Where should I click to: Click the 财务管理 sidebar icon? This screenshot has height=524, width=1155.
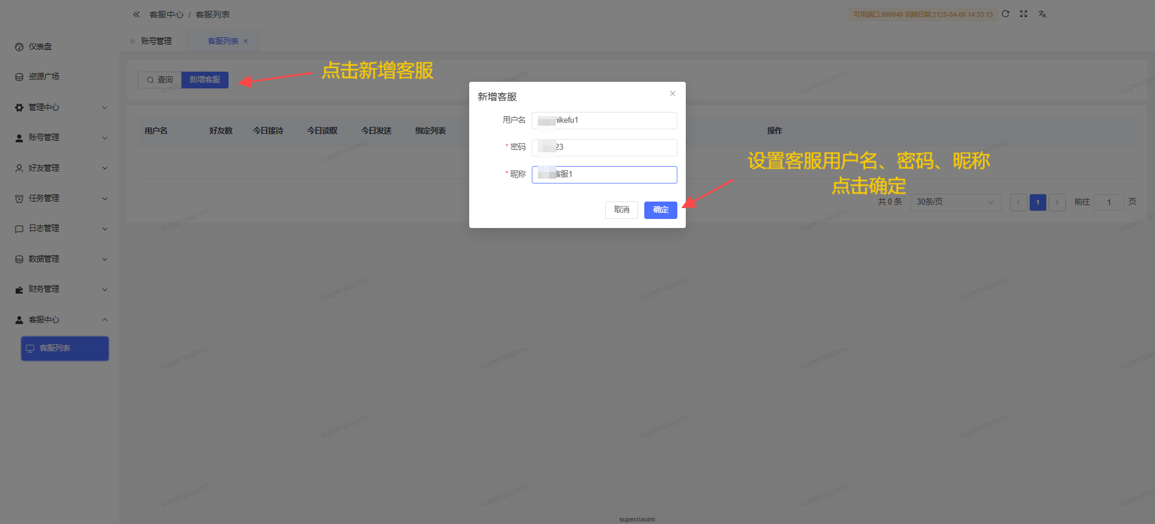(x=19, y=289)
